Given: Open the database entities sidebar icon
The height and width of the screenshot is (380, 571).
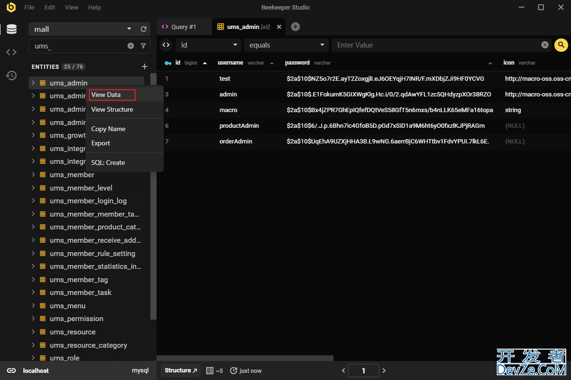Looking at the screenshot, I should (11, 29).
